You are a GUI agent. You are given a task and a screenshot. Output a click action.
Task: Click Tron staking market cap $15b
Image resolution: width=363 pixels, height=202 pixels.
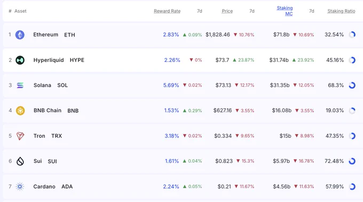tap(285, 136)
